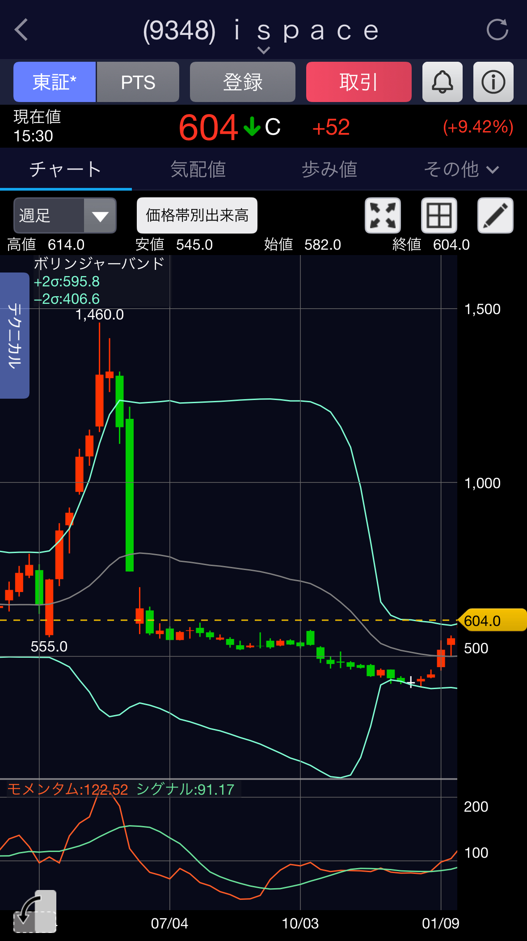Expand the stock name chevron
The image size is (527, 941).
pos(264,50)
